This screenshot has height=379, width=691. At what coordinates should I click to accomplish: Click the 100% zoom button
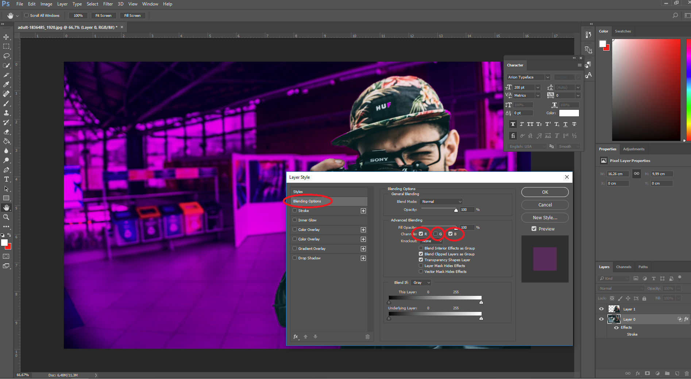click(78, 15)
